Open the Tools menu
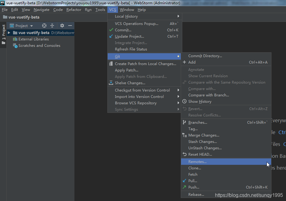This screenshot has width=286, height=201. coord(100,10)
